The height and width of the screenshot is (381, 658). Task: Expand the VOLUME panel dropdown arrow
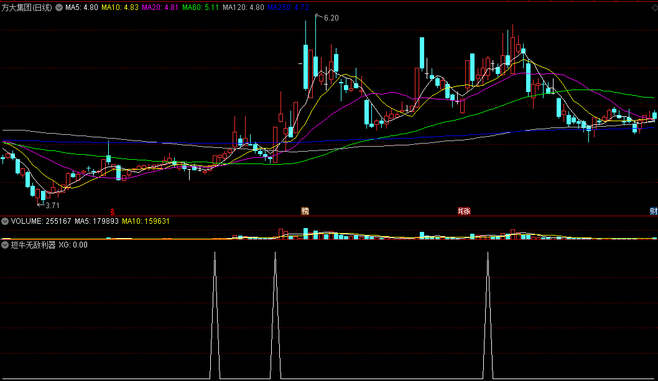point(5,221)
